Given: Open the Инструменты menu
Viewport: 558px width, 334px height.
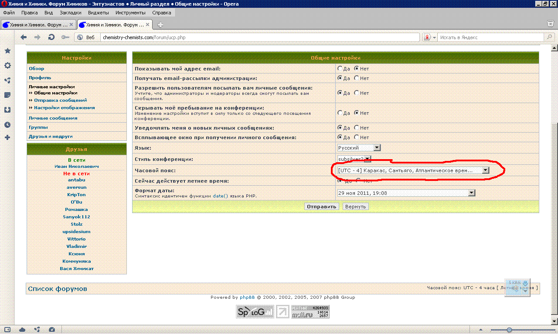Looking at the screenshot, I should [x=130, y=13].
